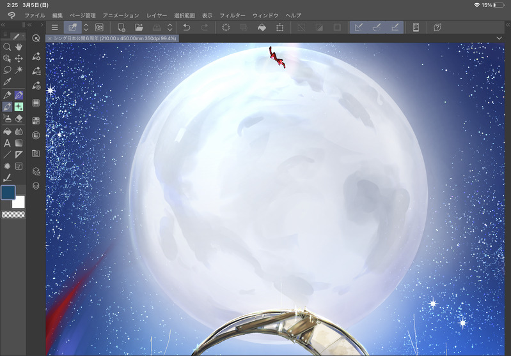Select the Airbrush tool
The height and width of the screenshot is (356, 511).
pos(7,119)
